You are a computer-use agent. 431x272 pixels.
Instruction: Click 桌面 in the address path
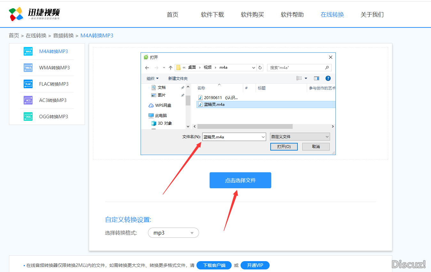(x=192, y=68)
